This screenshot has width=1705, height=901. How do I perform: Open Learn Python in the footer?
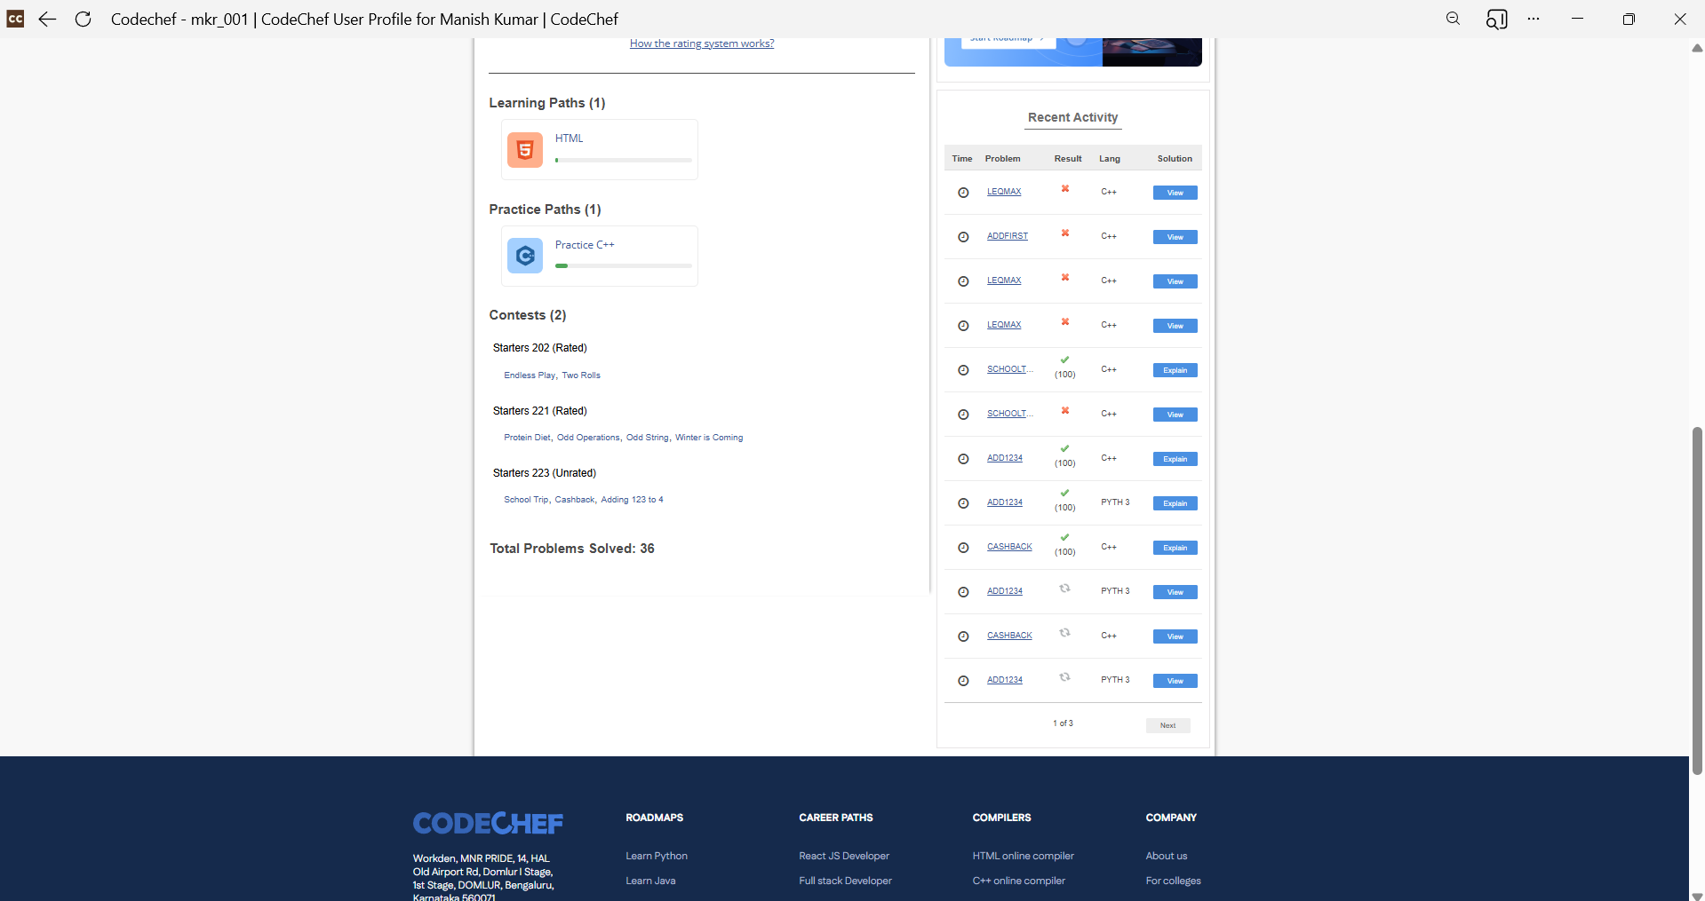(657, 856)
